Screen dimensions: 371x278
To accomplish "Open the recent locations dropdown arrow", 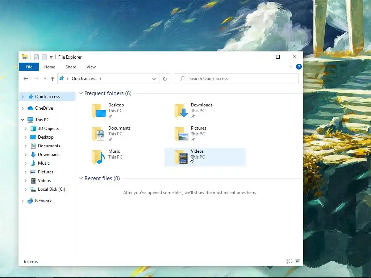I will (45, 79).
